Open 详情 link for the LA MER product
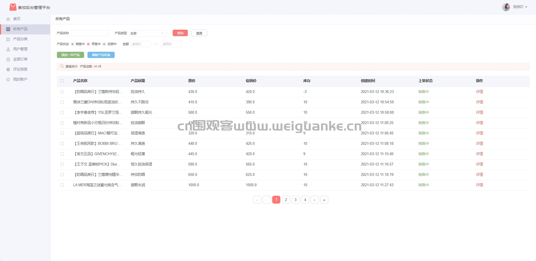This screenshot has width=536, height=261. [479, 185]
